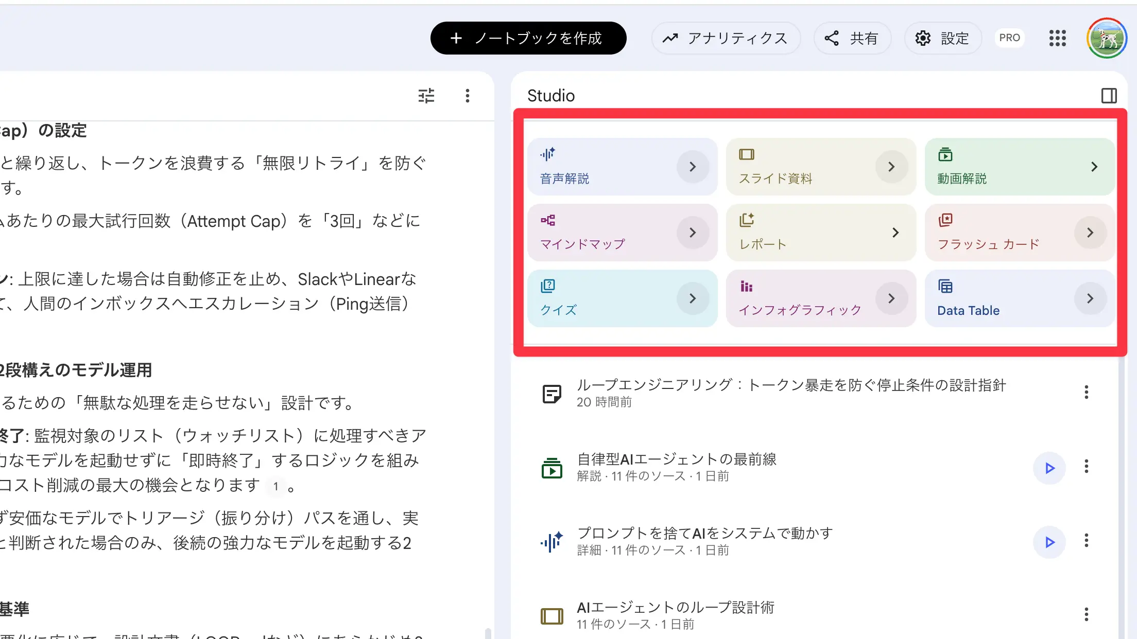
Task: Open more options for プロンプトを捨てAIをシステムで動かす
Action: [1087, 541]
